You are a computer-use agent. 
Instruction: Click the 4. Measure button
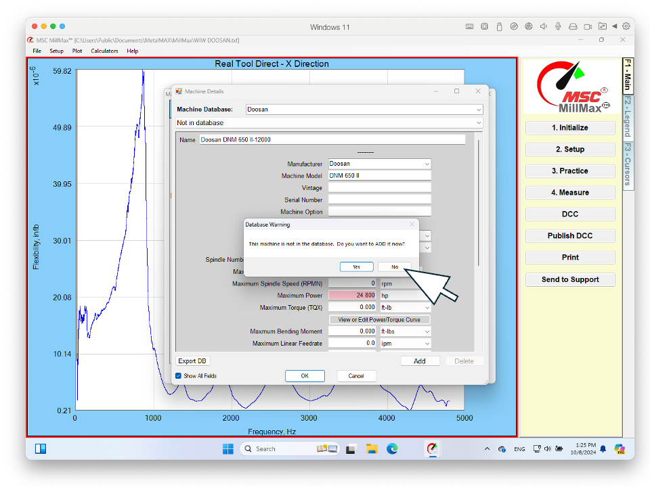coord(570,193)
